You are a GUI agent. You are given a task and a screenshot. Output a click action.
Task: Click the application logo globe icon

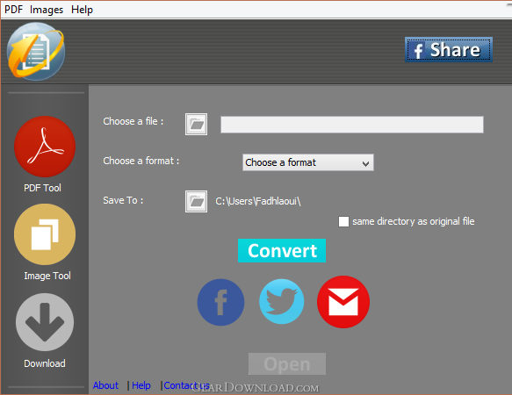pyautogui.click(x=36, y=51)
